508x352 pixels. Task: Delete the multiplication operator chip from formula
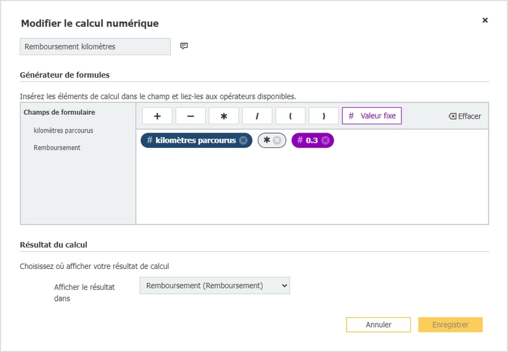click(277, 141)
